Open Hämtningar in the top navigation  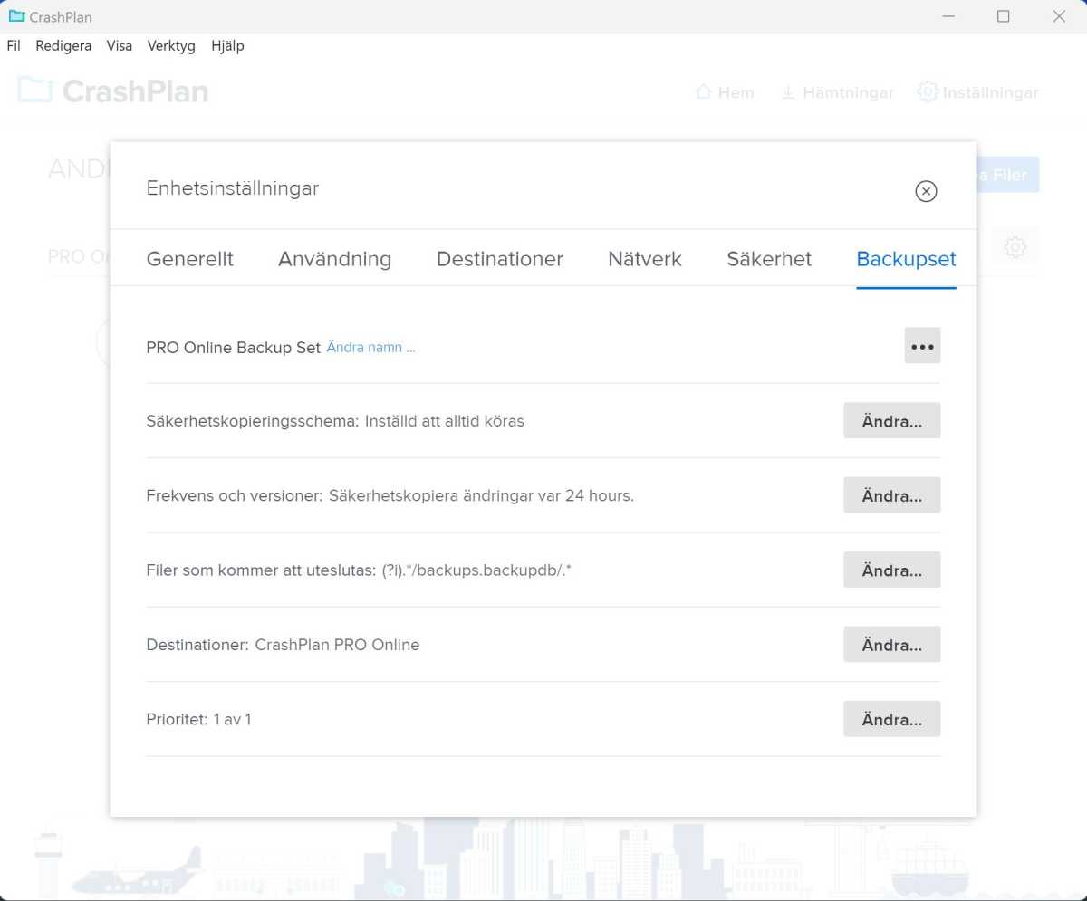[x=837, y=92]
